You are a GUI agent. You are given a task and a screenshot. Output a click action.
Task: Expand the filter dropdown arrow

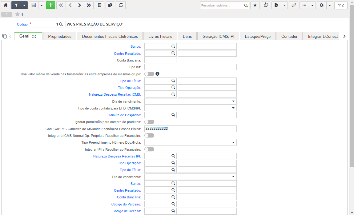click(x=24, y=5)
